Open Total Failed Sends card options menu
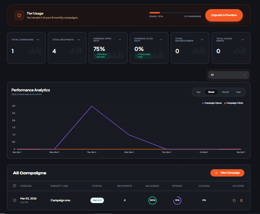260x214 pixels. 243,40
